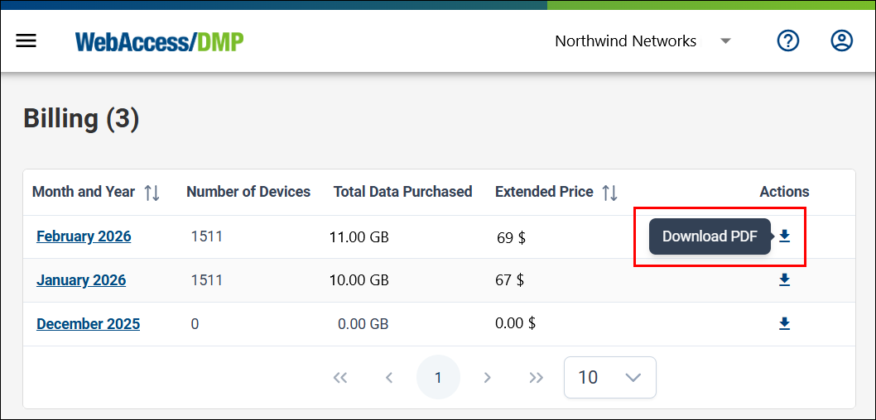Open the user account profile icon

pos(841,41)
